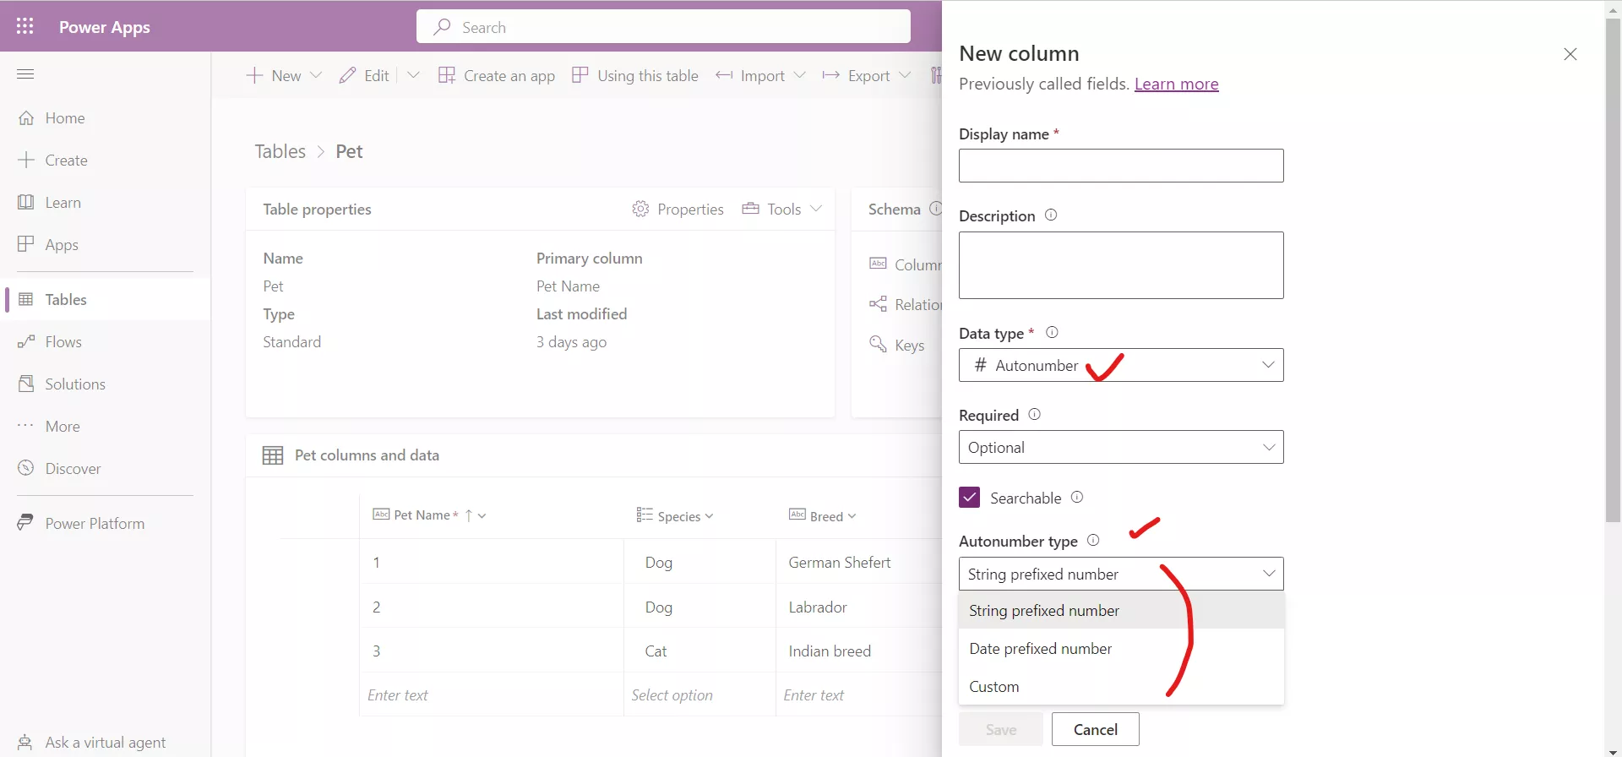Viewport: 1622px width, 757px height.
Task: Click Using this table
Action: point(635,76)
